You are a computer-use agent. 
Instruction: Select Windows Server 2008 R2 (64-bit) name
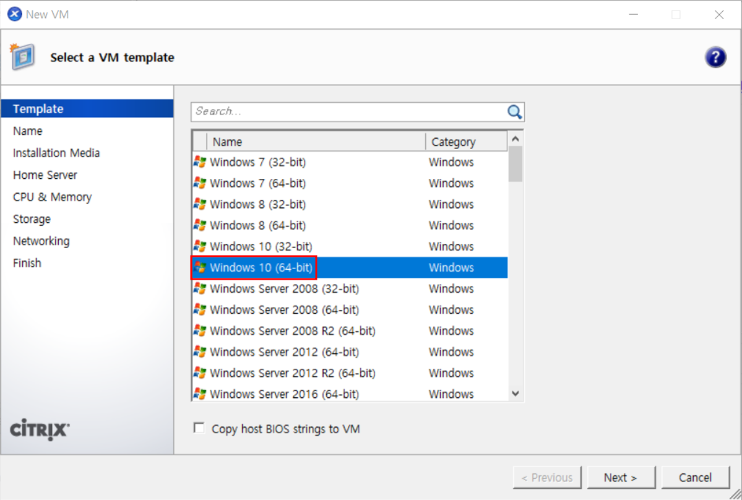(x=293, y=330)
